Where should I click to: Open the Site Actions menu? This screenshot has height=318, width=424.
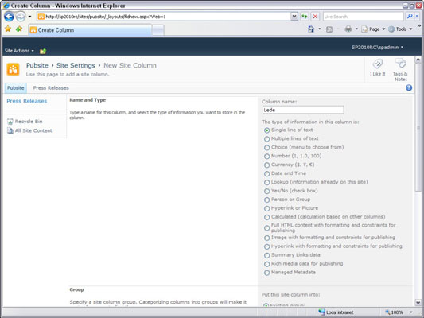(19, 51)
